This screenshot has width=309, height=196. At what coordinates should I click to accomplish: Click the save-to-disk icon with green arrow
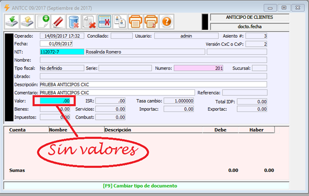coord(12,22)
